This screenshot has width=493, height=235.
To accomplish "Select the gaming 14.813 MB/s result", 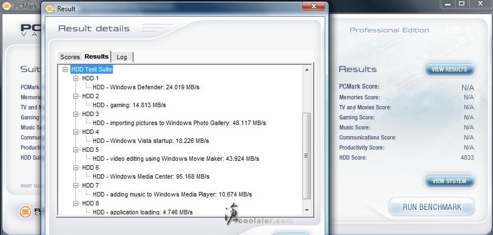I will (x=129, y=105).
